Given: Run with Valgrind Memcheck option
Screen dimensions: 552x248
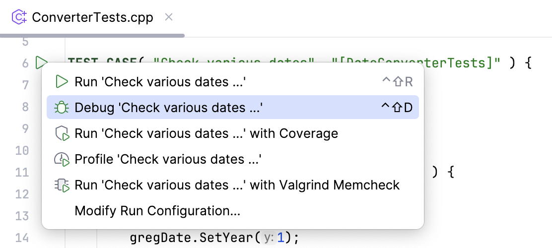Looking at the screenshot, I should pyautogui.click(x=237, y=185).
